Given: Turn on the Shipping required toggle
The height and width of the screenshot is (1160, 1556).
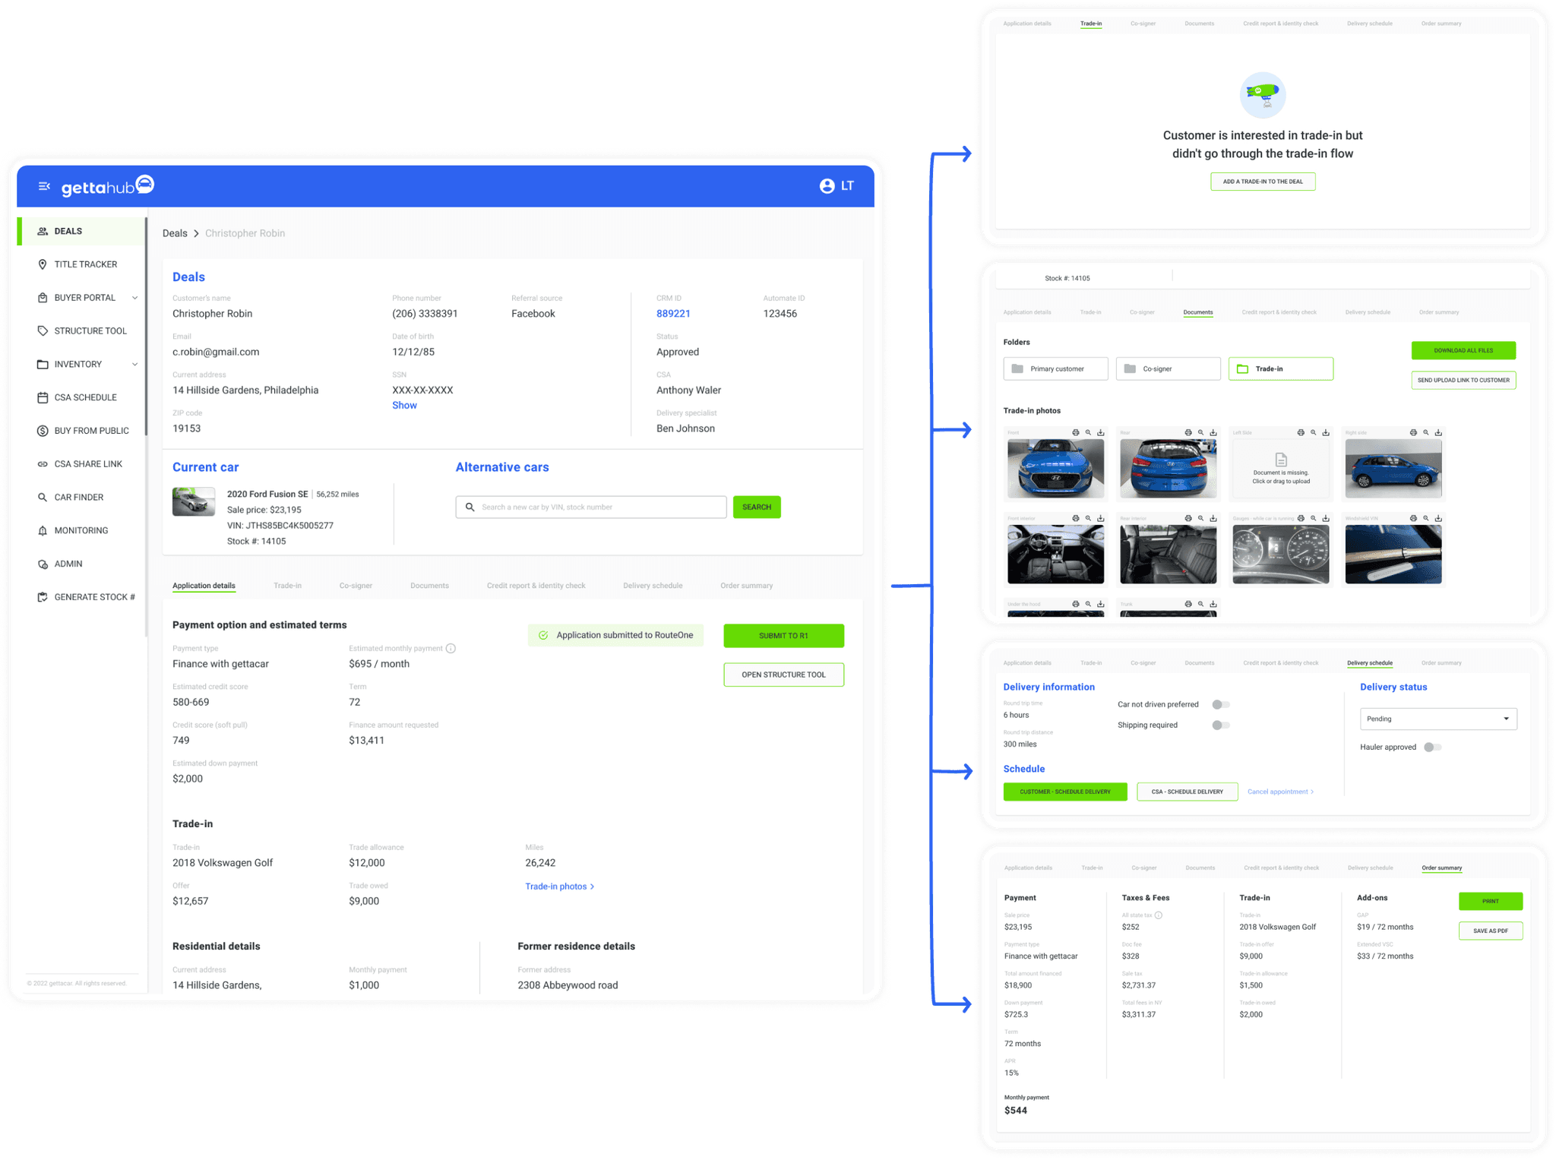Looking at the screenshot, I should [1221, 725].
